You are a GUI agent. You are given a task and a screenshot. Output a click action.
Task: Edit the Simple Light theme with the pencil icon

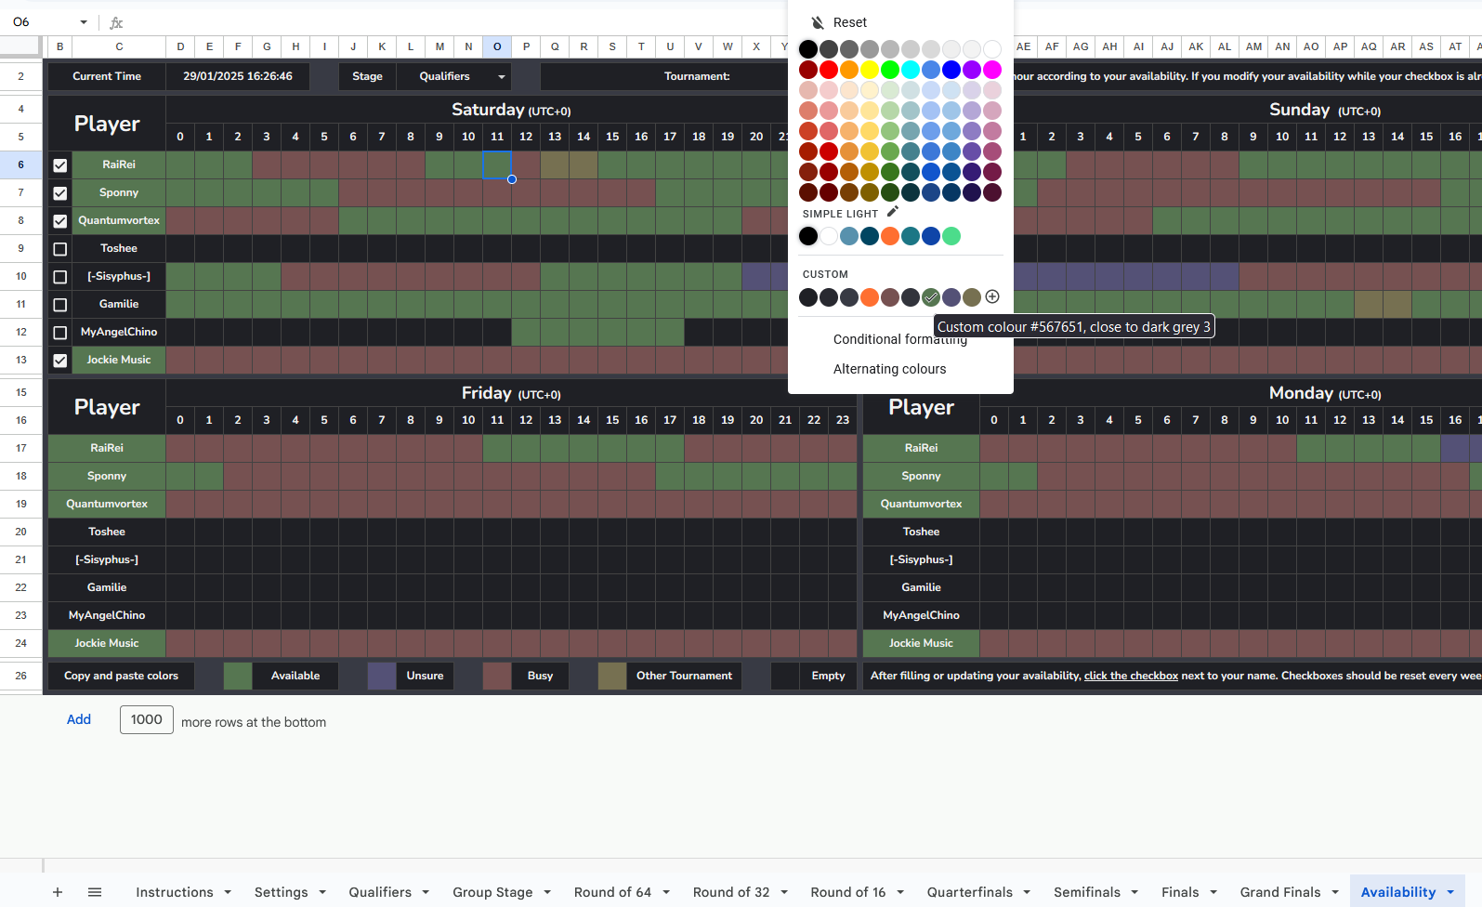point(893,212)
